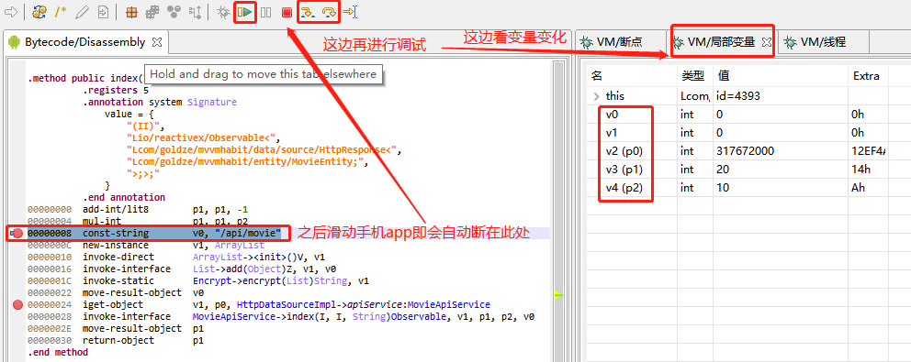This screenshot has width=911, height=362.
Task: Click the hierarchy tree arrow icon
Action: [196, 12]
